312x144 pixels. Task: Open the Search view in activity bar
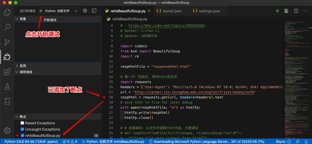[x=7, y=27]
